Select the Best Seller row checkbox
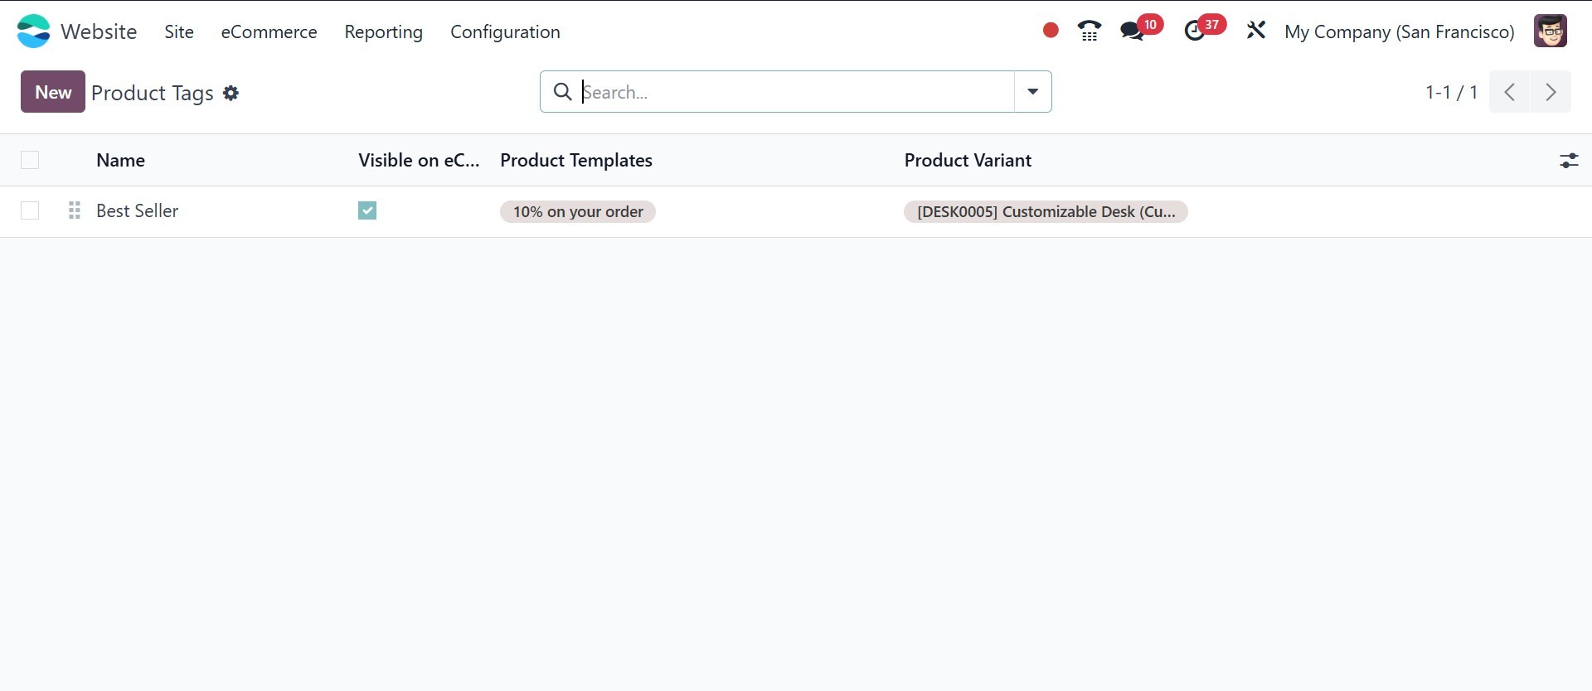This screenshot has height=691, width=1592. tap(30, 211)
